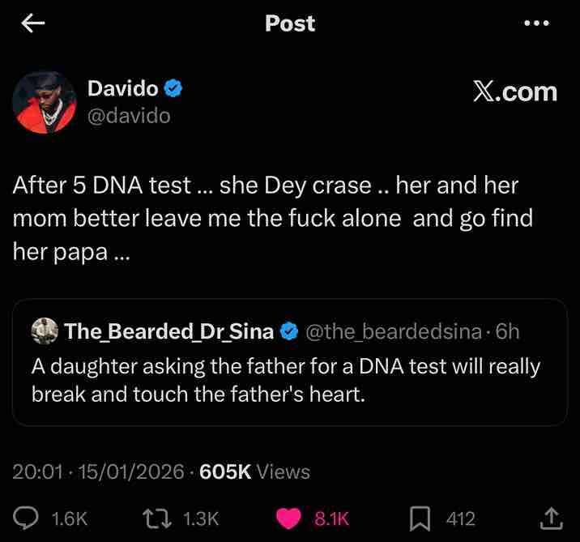The image size is (580, 542).
Task: Tap the back arrow icon
Action: pyautogui.click(x=32, y=23)
